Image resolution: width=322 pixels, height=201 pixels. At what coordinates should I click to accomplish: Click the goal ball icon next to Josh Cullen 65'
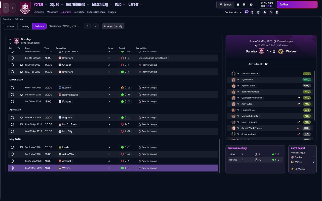tap(266, 64)
